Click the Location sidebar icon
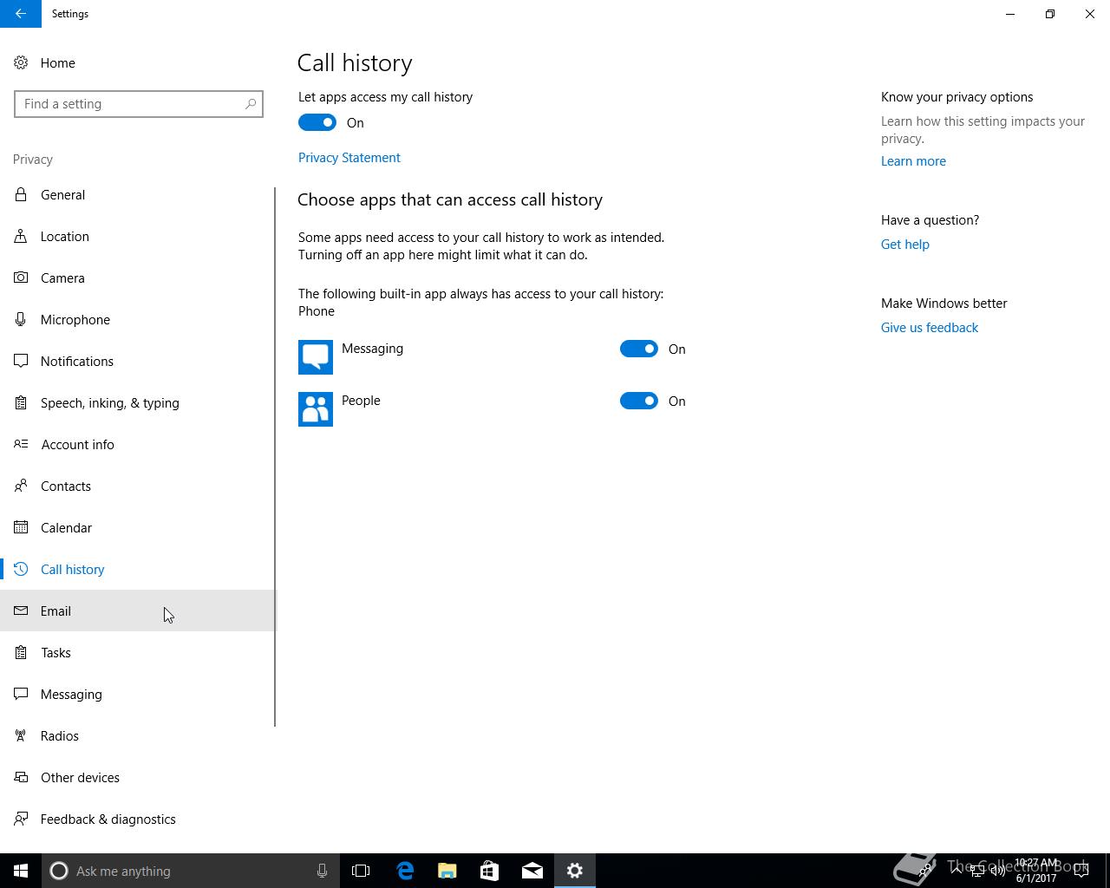 (x=21, y=236)
